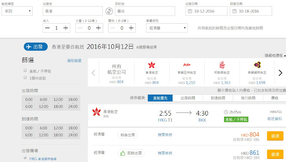
Task: Open the departure date calendar icon
Action: [x=189, y=11]
